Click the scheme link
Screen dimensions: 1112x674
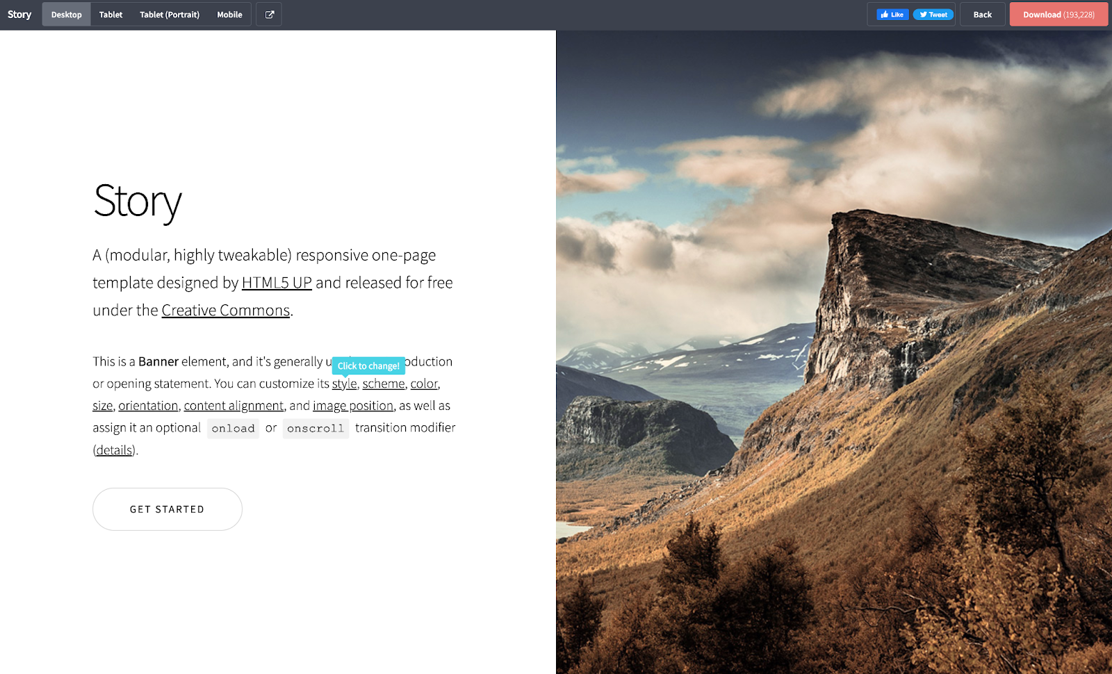click(384, 384)
